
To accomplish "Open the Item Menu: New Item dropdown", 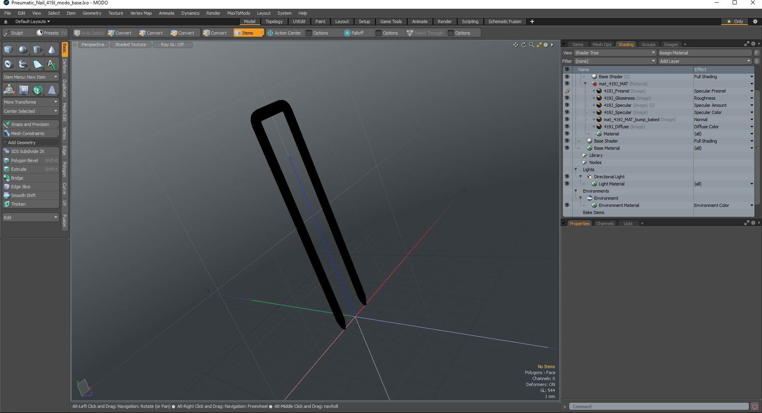I will pyautogui.click(x=31, y=77).
